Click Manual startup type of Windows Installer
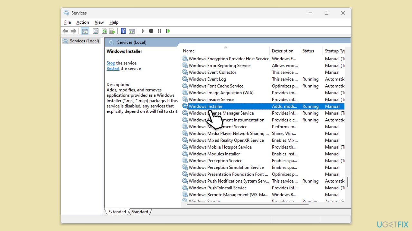This screenshot has height=231, width=412. point(332,106)
